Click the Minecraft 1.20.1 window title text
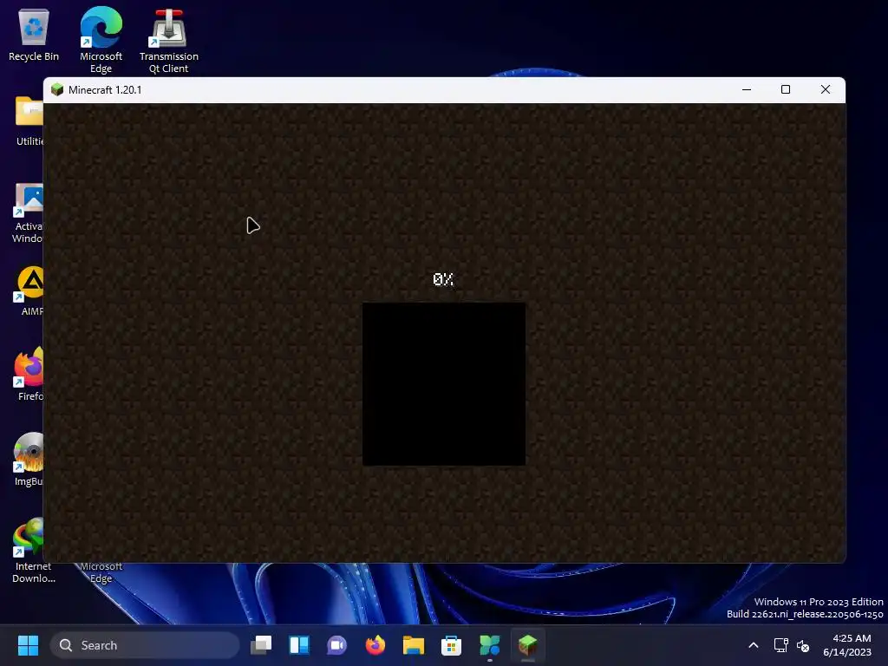 click(105, 90)
